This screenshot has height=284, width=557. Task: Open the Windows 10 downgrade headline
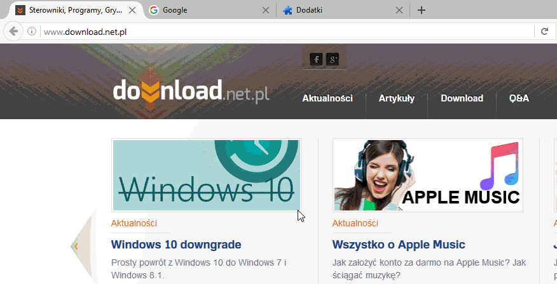pyautogui.click(x=176, y=244)
